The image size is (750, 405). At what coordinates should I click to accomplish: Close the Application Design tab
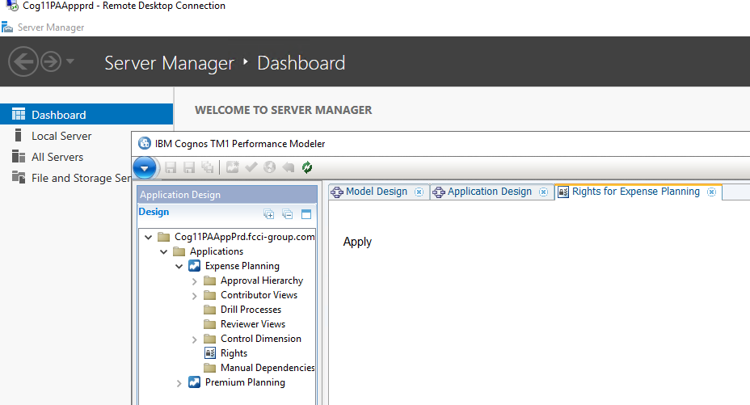tap(543, 192)
